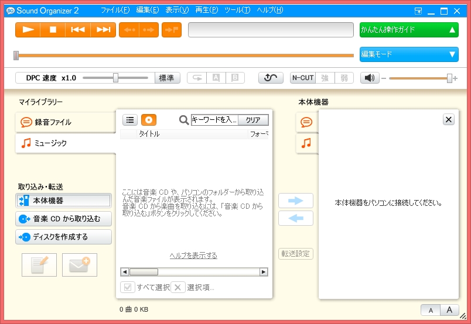
Task: Click the 選択項目 deselect X button
Action: (178, 287)
